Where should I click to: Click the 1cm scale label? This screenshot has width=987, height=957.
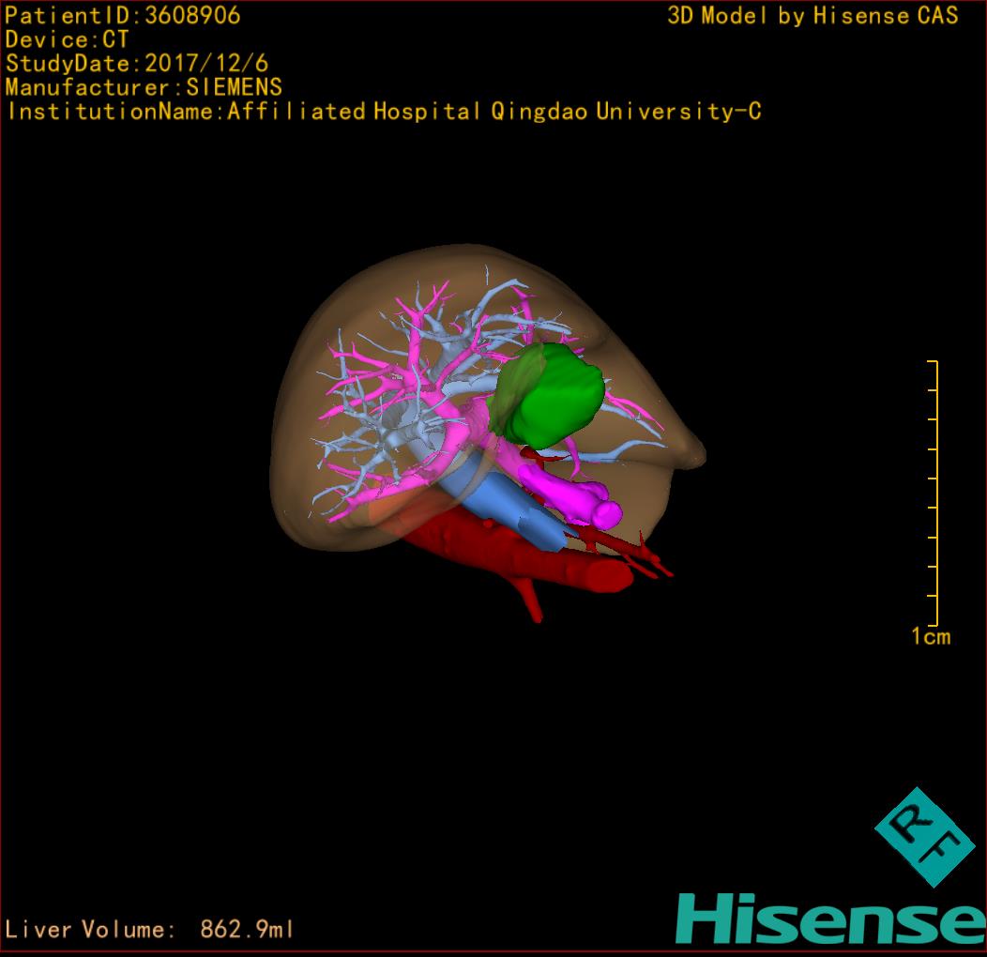(930, 637)
